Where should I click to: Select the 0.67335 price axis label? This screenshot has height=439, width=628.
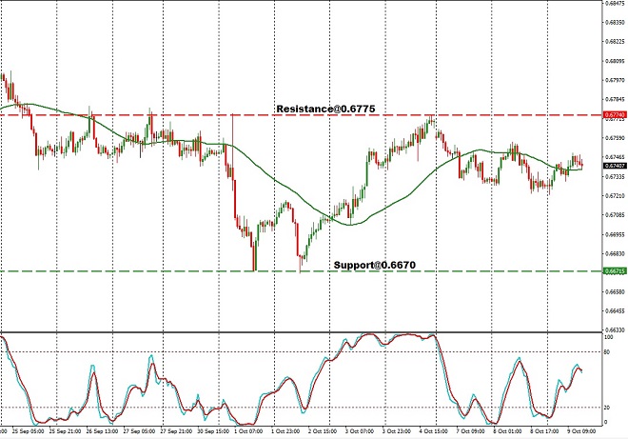pyautogui.click(x=616, y=176)
